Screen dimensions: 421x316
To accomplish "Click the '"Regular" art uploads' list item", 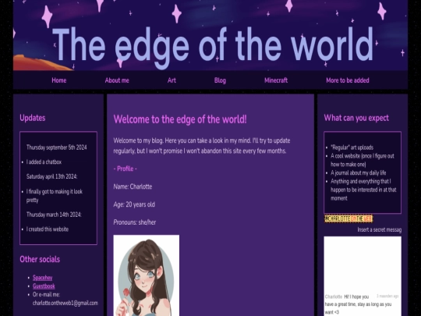I will point(352,147).
